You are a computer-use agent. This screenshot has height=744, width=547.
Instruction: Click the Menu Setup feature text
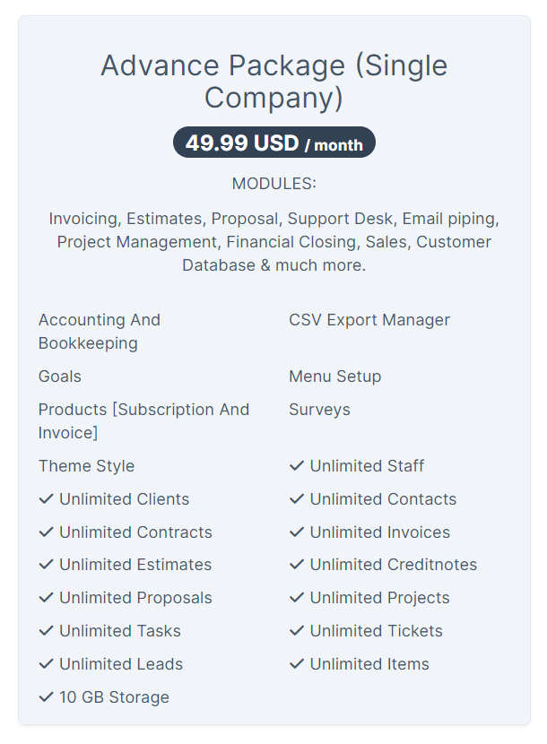[x=334, y=376]
